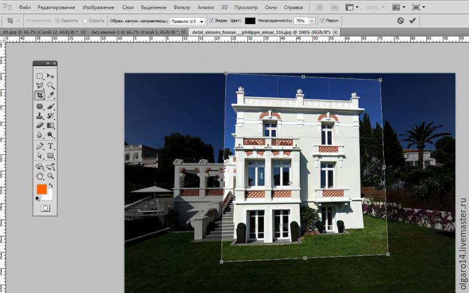Select the Spot Healing Brush tool

click(x=39, y=106)
